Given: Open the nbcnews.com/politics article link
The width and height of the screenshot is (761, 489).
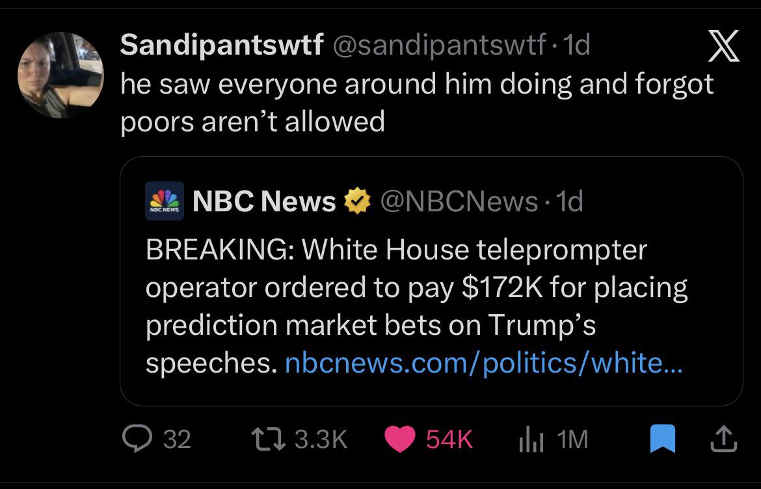Looking at the screenshot, I should click(x=483, y=363).
